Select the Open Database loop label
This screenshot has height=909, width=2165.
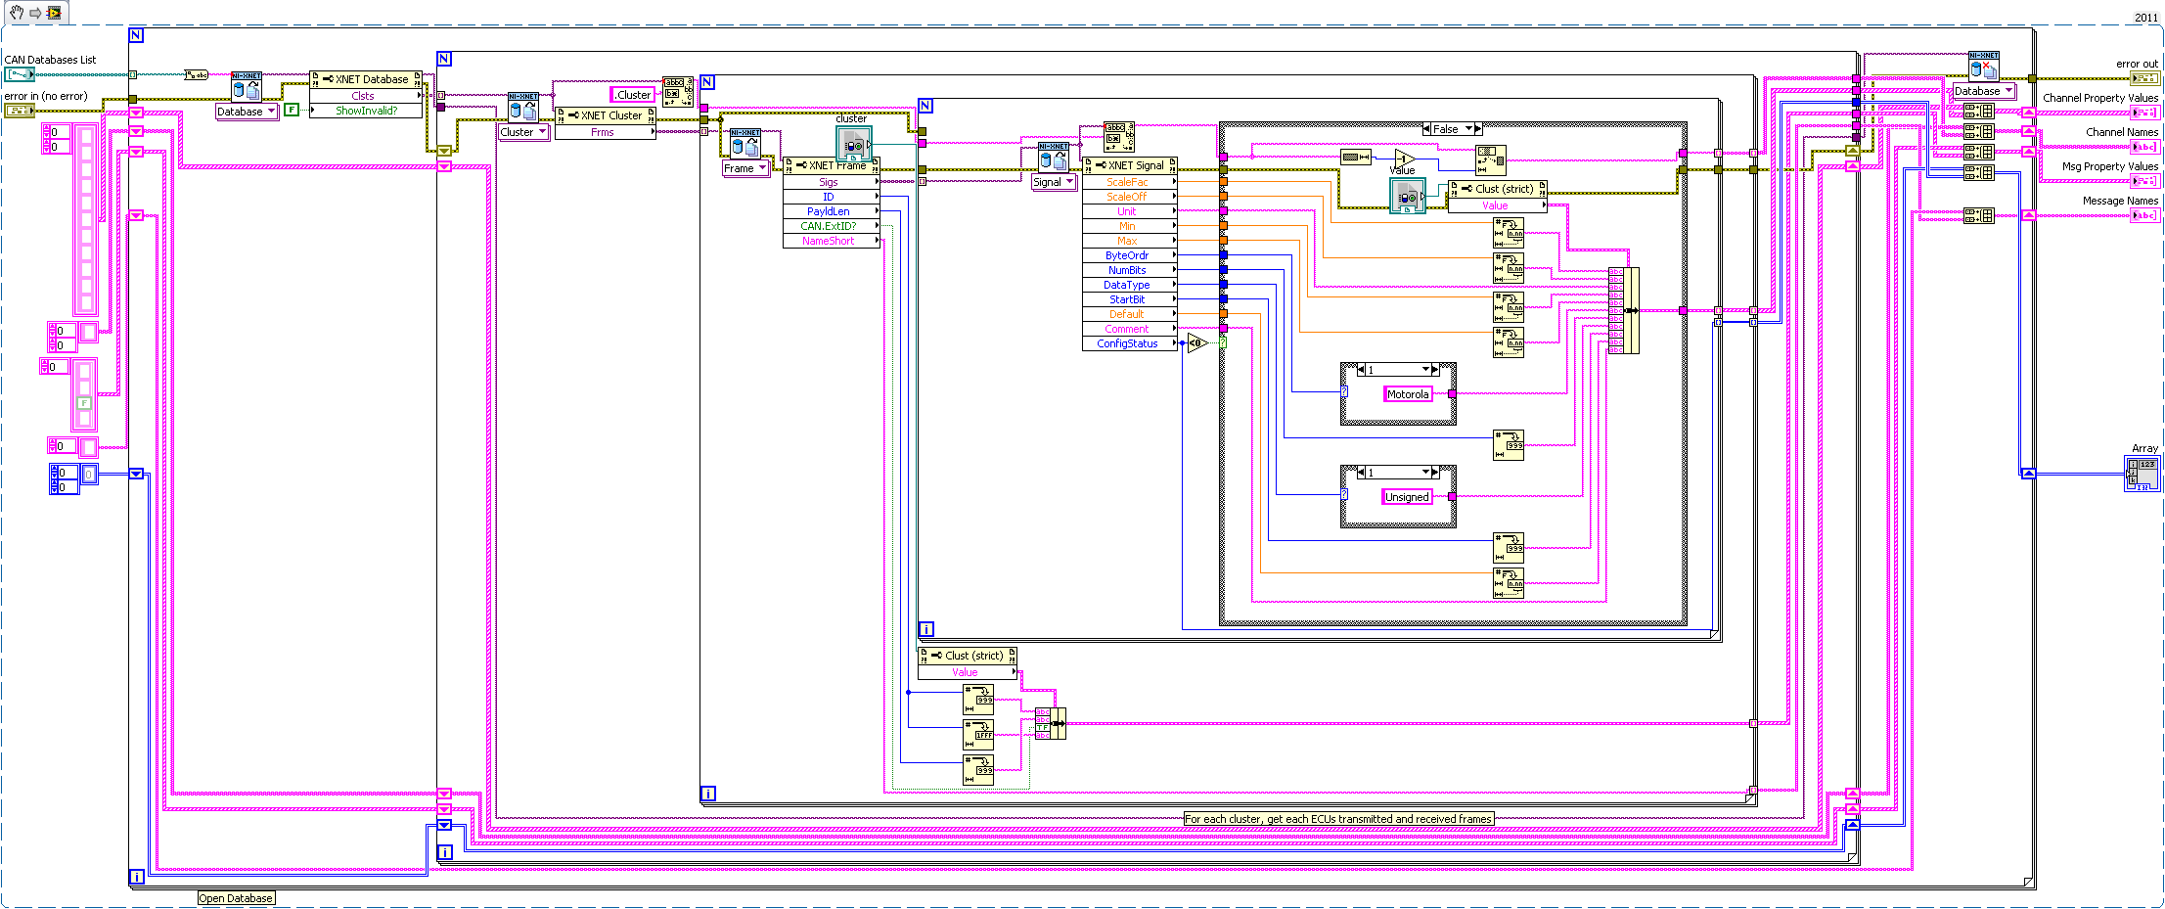(x=236, y=898)
